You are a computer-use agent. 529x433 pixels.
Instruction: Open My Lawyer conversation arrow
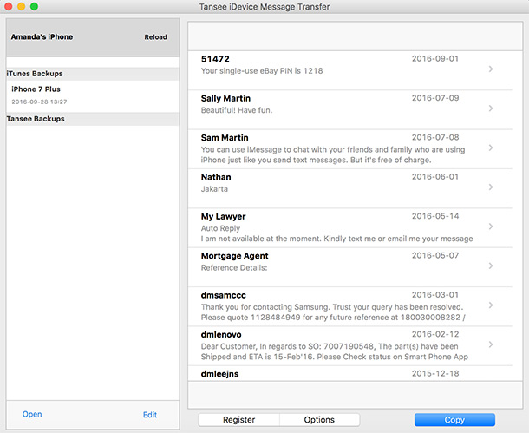point(491,226)
